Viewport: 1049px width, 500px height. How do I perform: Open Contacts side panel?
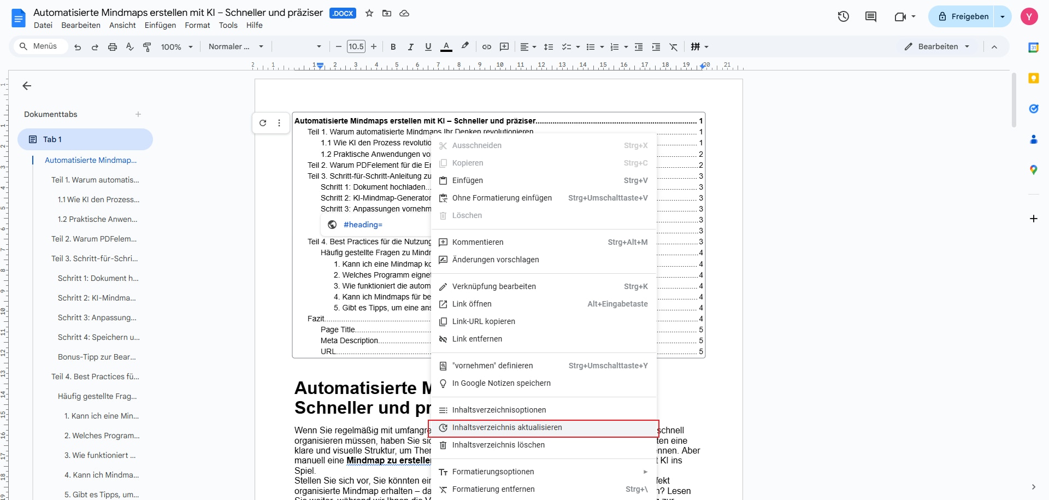(x=1033, y=139)
